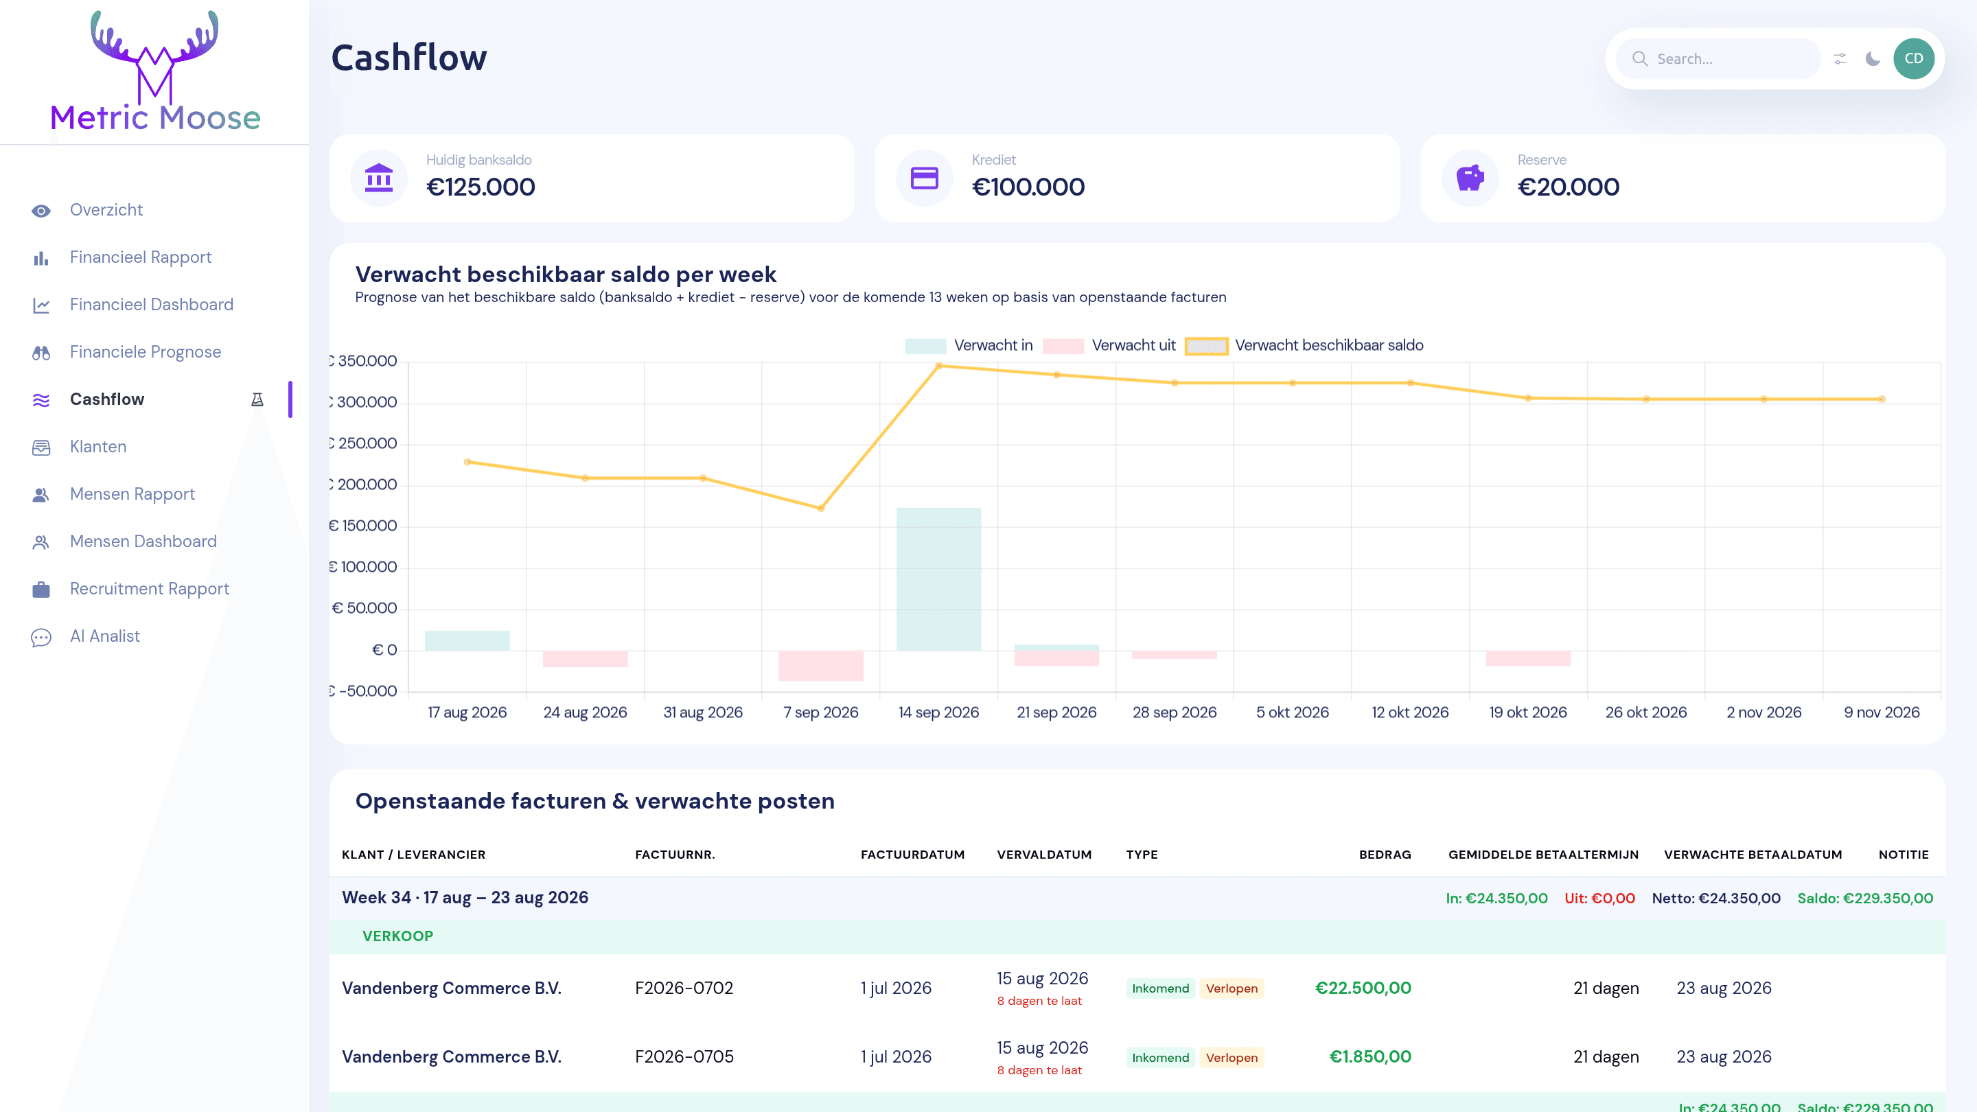This screenshot has height=1112, width=1977.
Task: Click the Klanten sidebar icon
Action: (x=41, y=448)
